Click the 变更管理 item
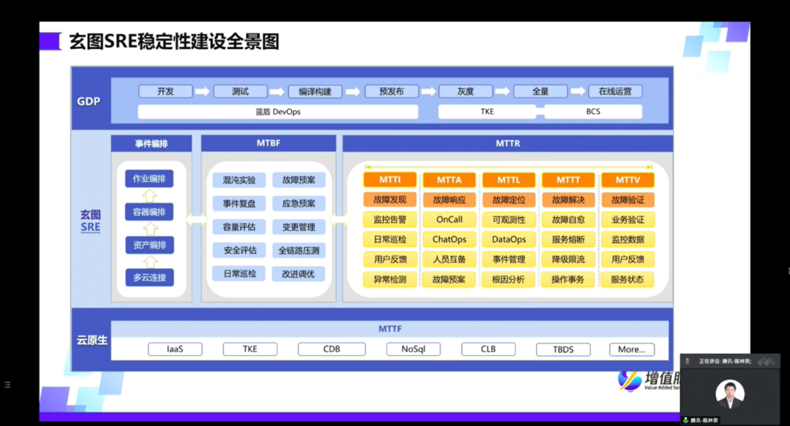The width and height of the screenshot is (790, 426). click(x=298, y=227)
